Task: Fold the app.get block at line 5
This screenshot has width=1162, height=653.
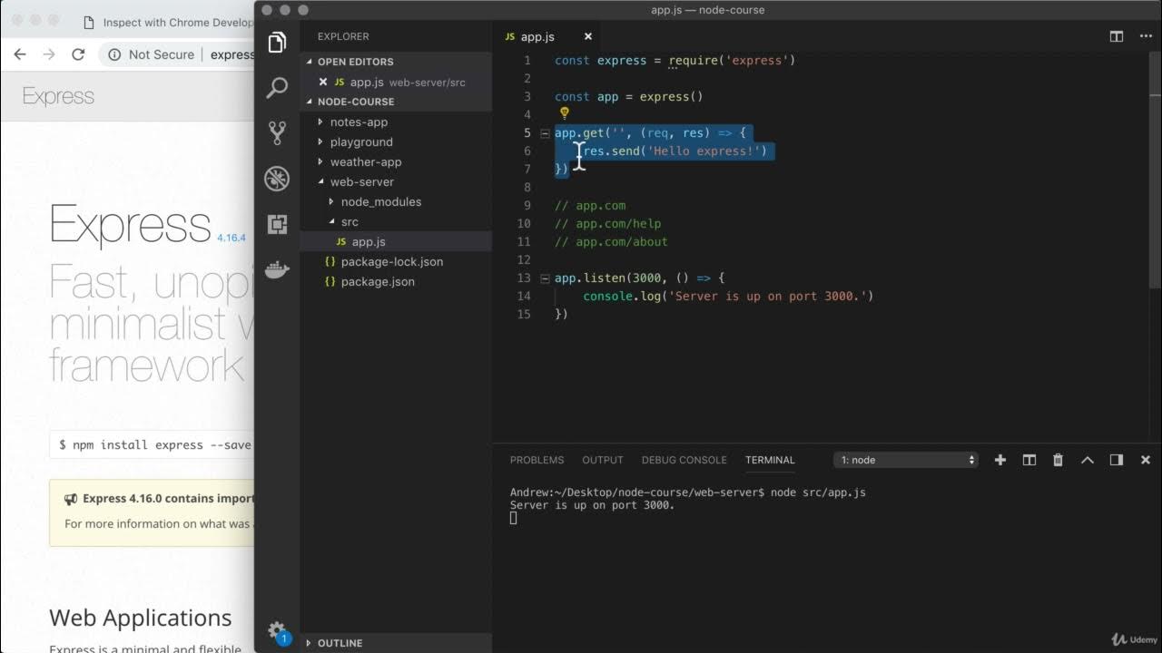Action: (x=545, y=133)
